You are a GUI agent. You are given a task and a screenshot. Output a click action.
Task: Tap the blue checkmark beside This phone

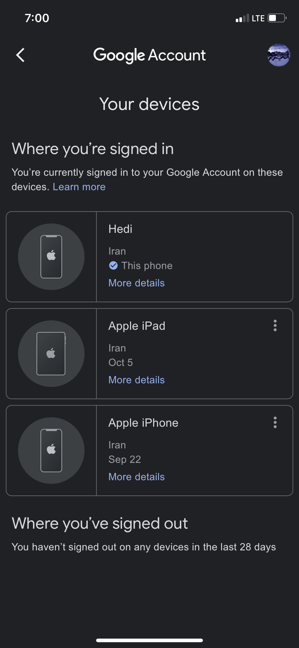(113, 266)
